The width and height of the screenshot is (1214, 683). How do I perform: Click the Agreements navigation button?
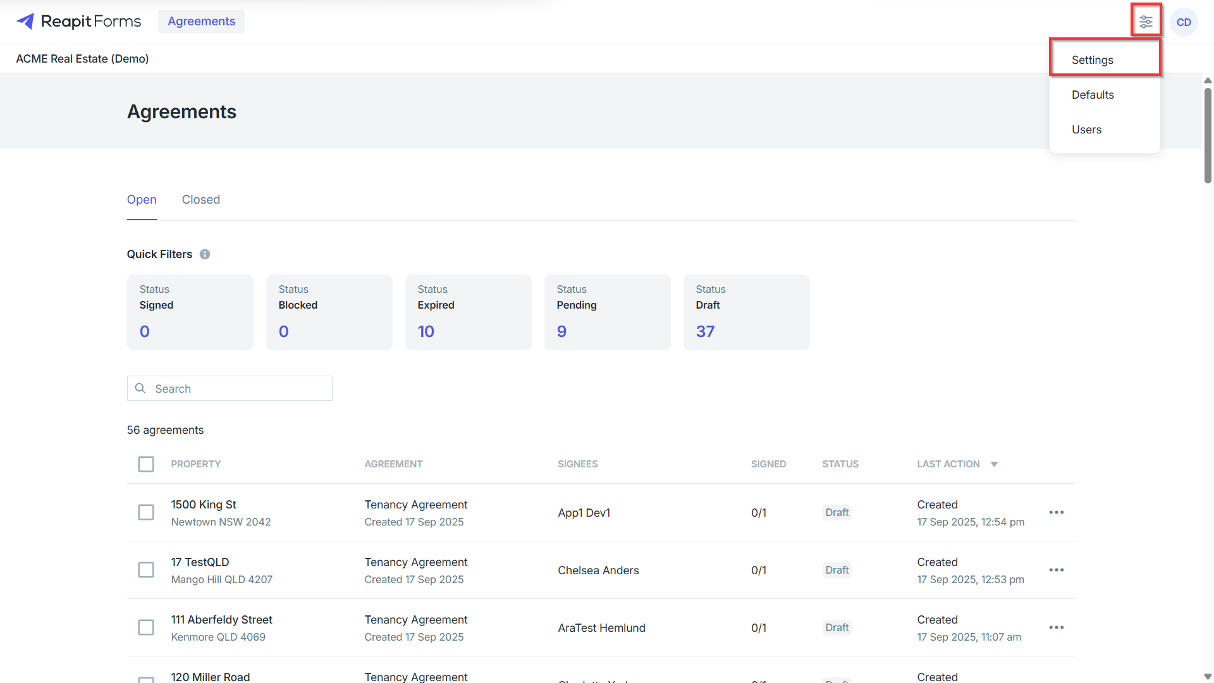[201, 22]
